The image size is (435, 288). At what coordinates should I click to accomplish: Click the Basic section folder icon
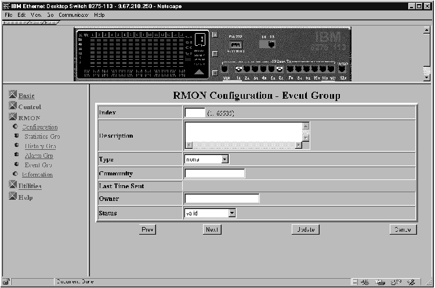click(x=13, y=95)
